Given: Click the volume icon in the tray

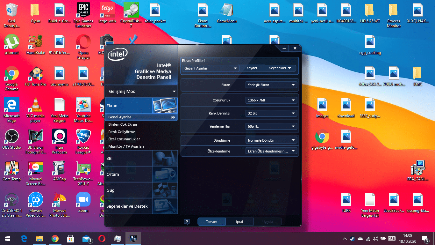Looking at the screenshot, I should (375, 239).
